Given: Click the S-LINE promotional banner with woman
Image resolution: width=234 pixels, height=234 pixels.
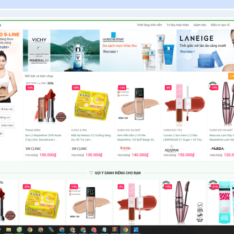Looking at the screenshot, I should click(11, 67).
